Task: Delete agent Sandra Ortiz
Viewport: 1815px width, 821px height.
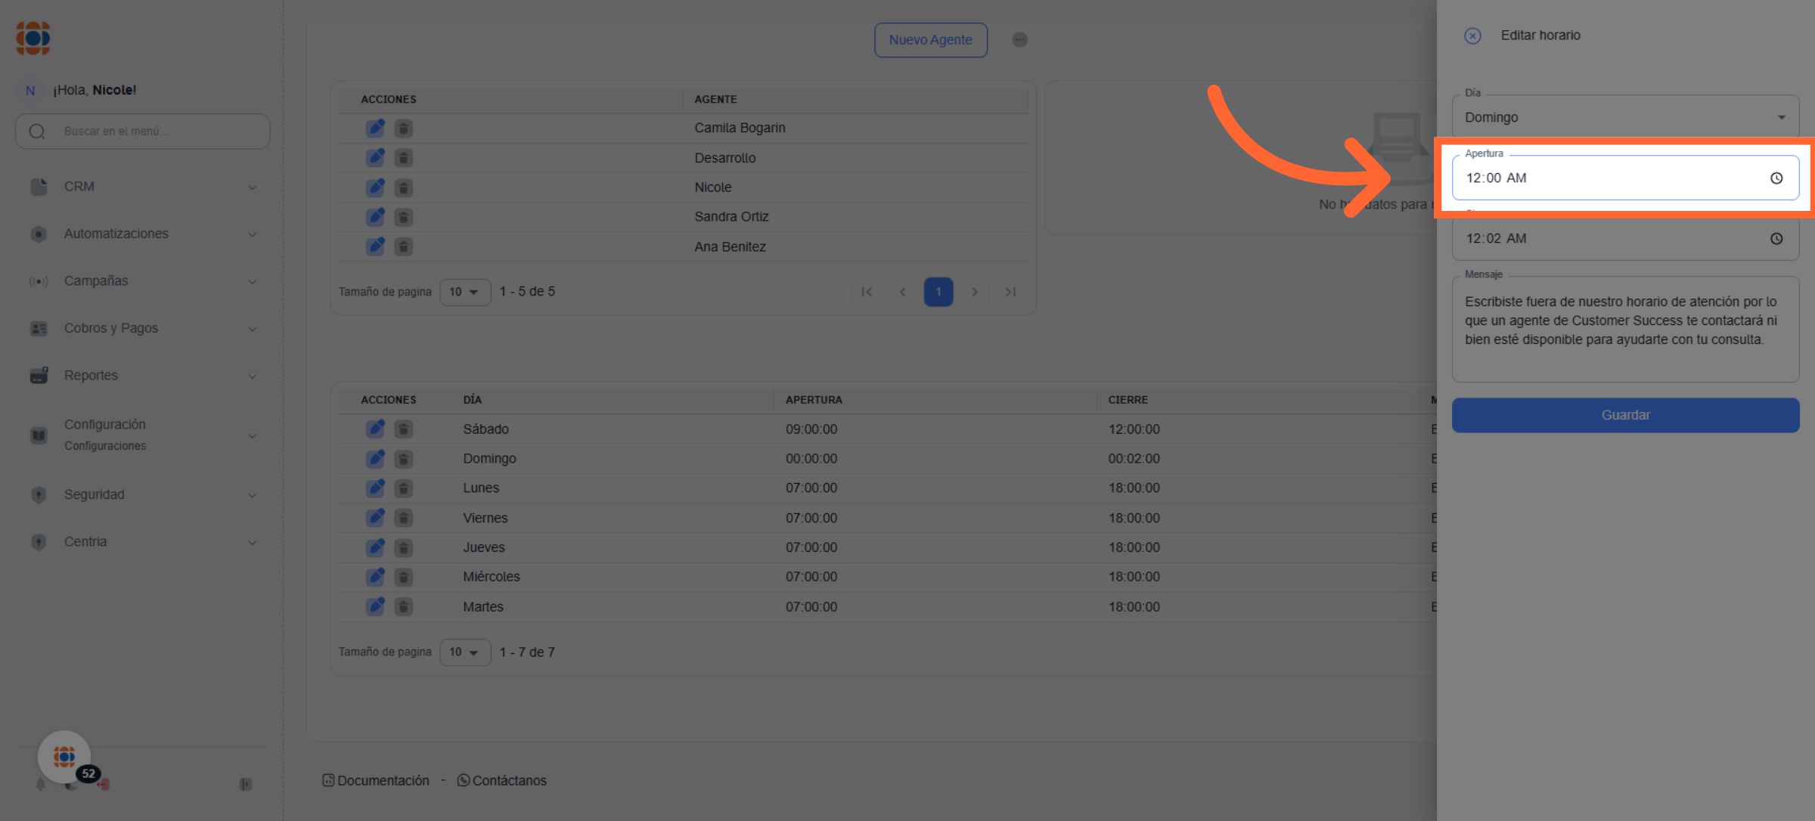Action: coord(404,218)
